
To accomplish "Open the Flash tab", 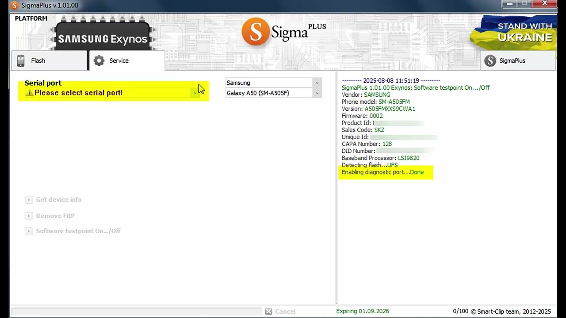I will click(x=49, y=61).
